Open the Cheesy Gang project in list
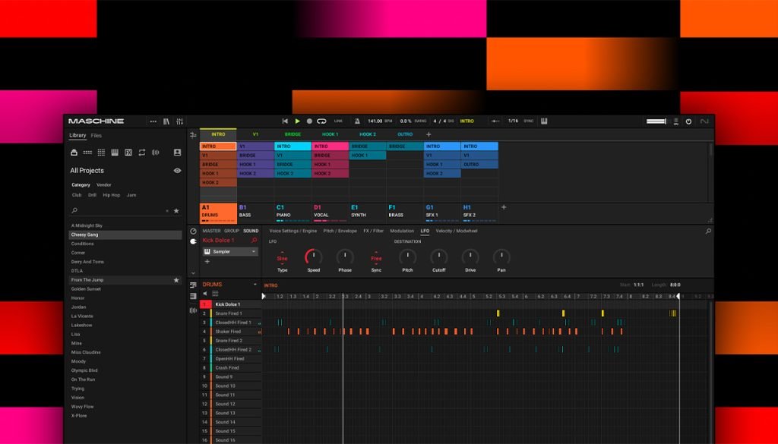 84,235
